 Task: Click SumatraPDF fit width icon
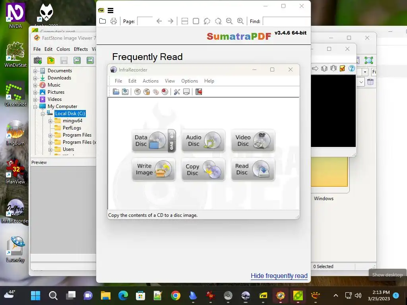(x=185, y=21)
